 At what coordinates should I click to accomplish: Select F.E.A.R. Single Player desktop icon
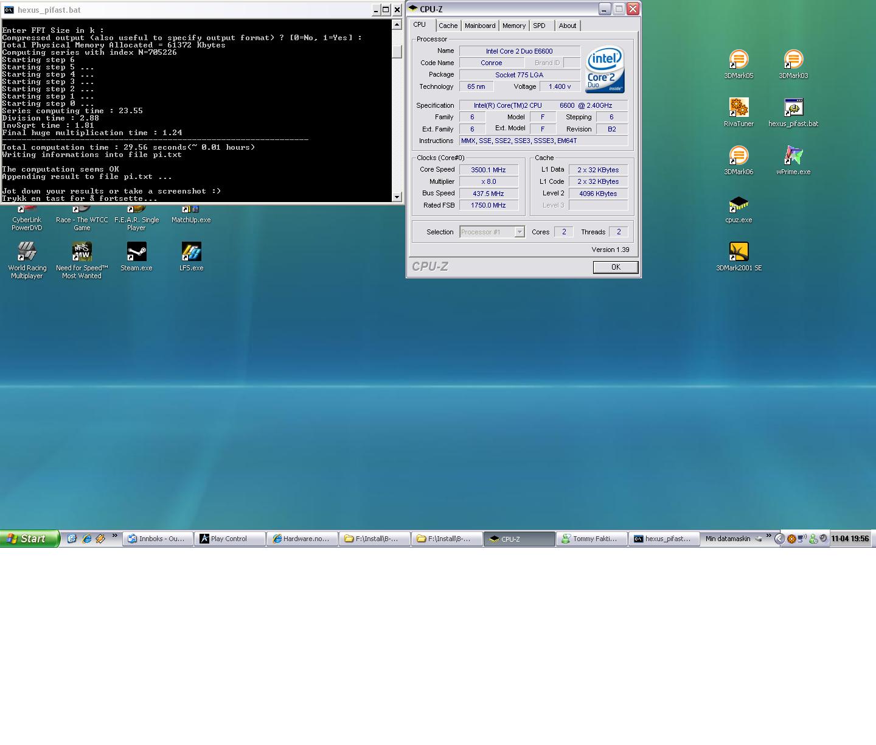pyautogui.click(x=136, y=219)
